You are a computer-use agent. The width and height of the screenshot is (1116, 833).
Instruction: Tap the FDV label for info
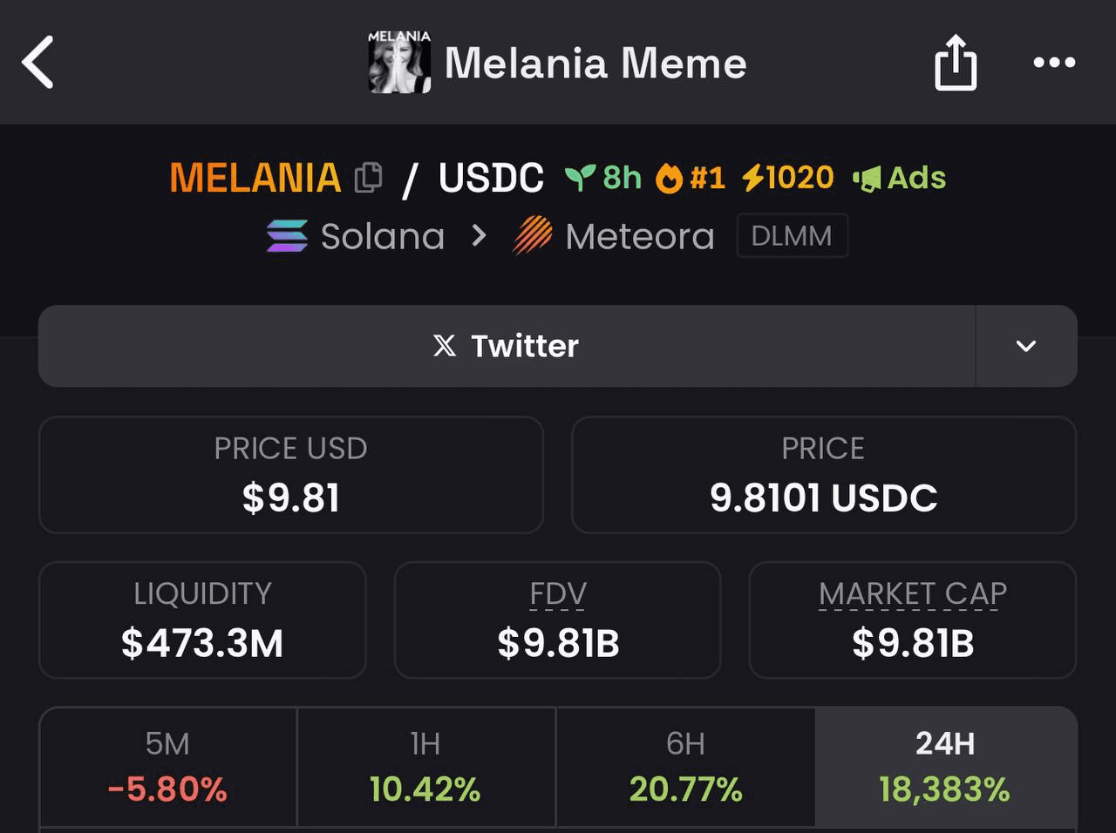[x=558, y=594]
